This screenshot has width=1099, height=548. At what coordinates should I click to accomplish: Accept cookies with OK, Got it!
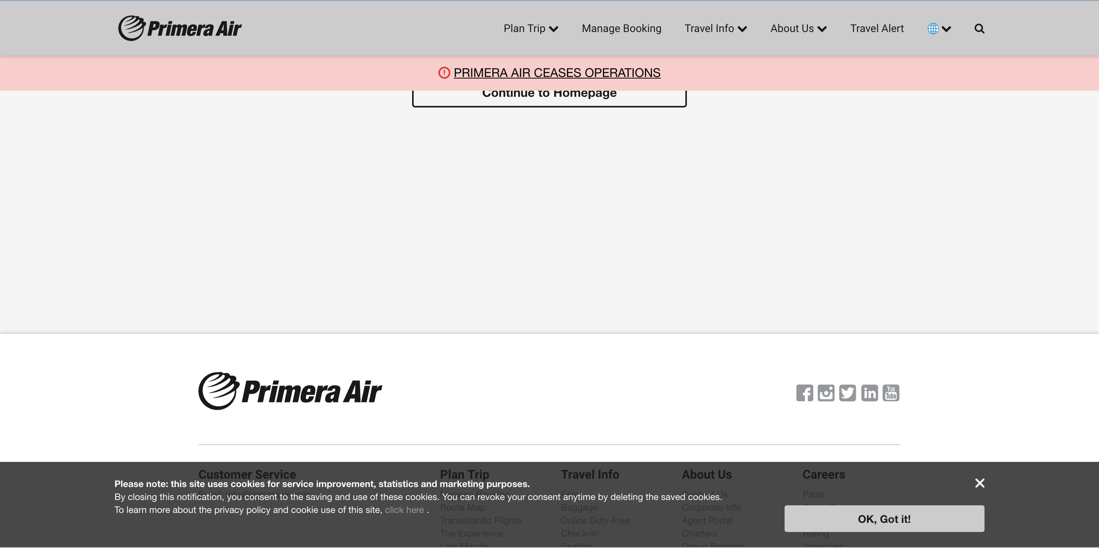tap(884, 519)
